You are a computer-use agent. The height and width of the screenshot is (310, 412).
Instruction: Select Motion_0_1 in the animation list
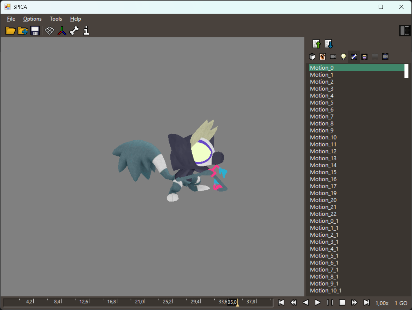point(357,221)
